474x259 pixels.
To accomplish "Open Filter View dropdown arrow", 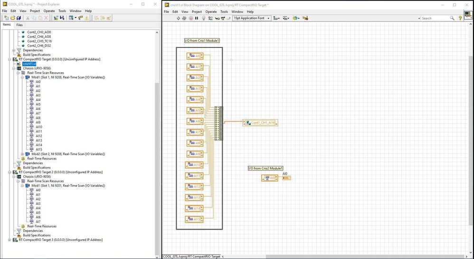I will [x=76, y=18].
